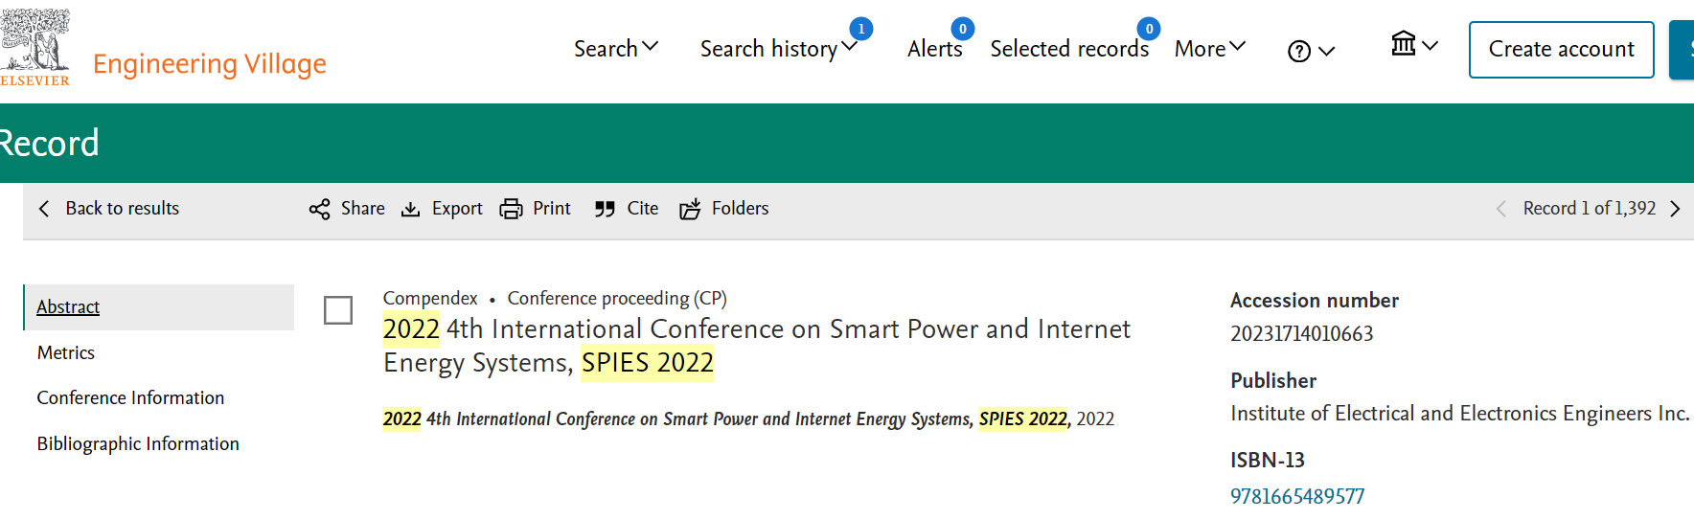Click the Folders icon
The height and width of the screenshot is (520, 1694).
tap(690, 209)
